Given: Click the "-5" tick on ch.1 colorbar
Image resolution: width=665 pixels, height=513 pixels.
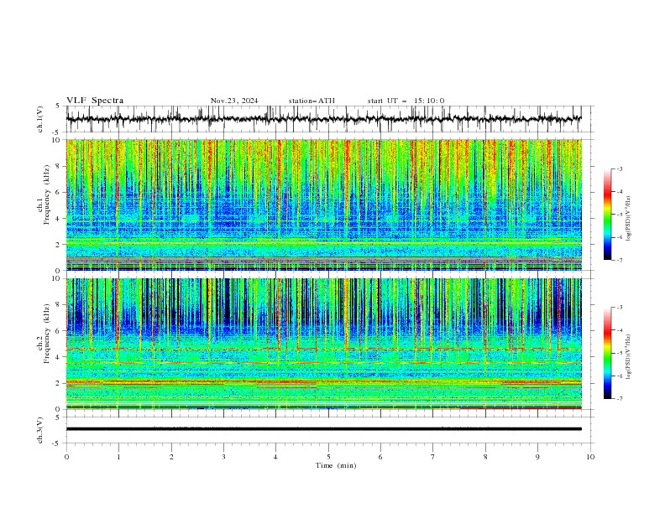Looking at the screenshot, I should (619, 215).
